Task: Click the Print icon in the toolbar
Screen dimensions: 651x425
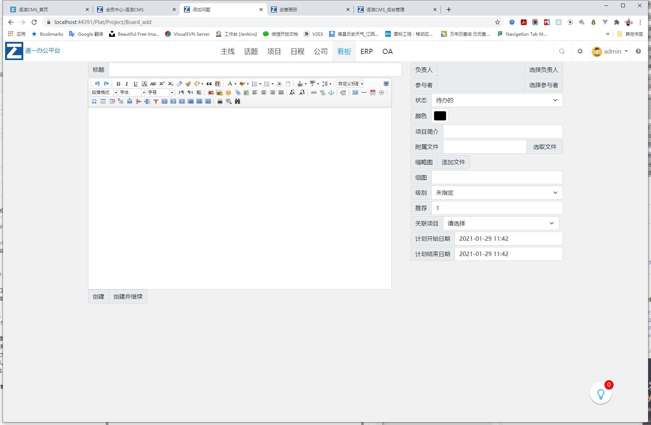Action: point(219,102)
